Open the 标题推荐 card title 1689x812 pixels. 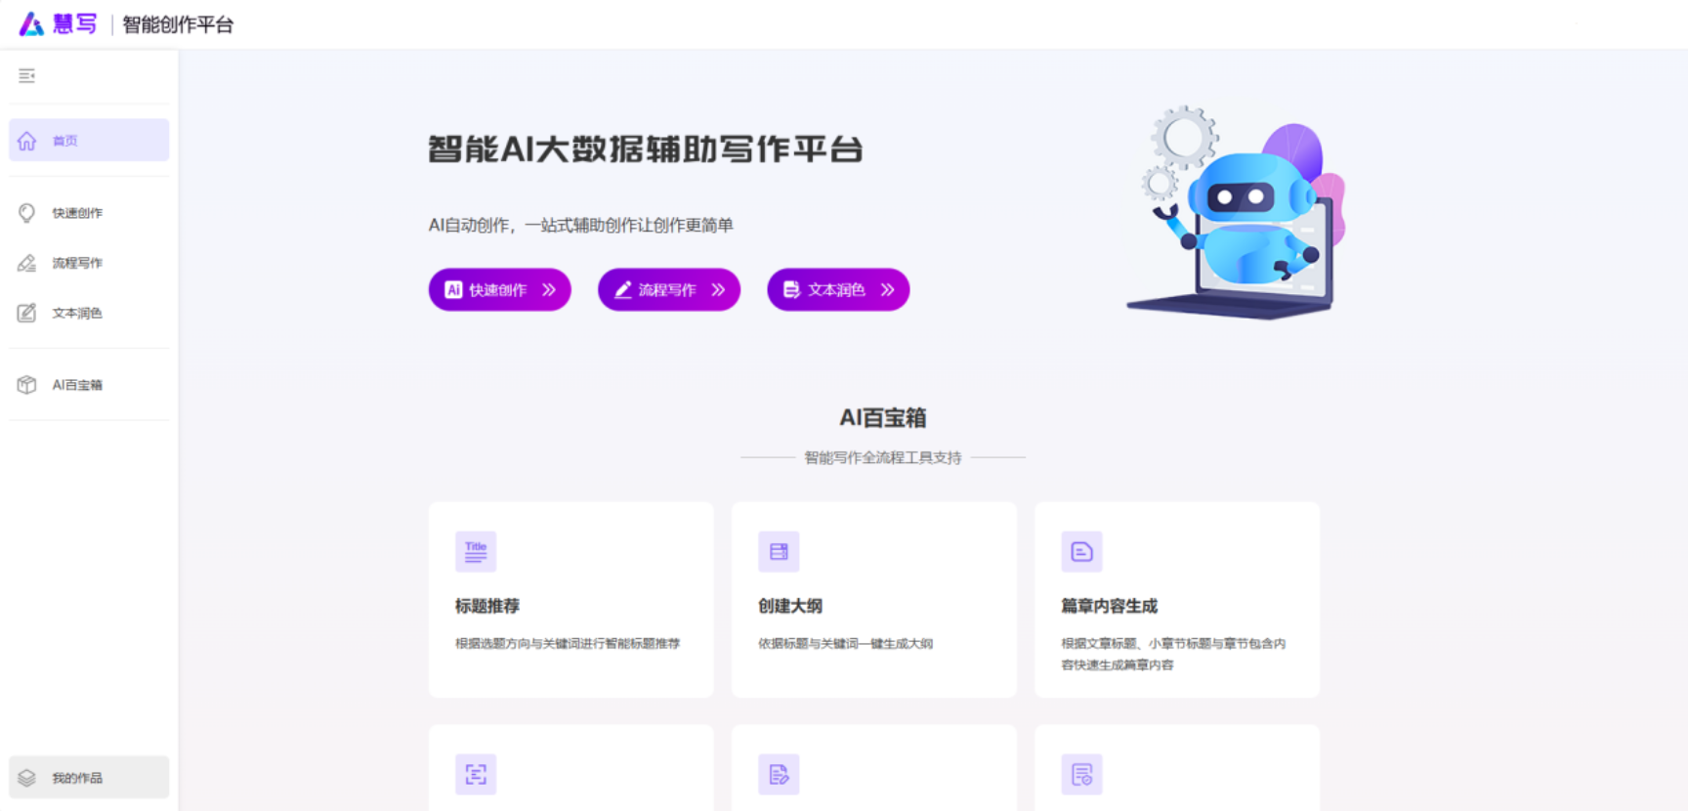tap(487, 606)
